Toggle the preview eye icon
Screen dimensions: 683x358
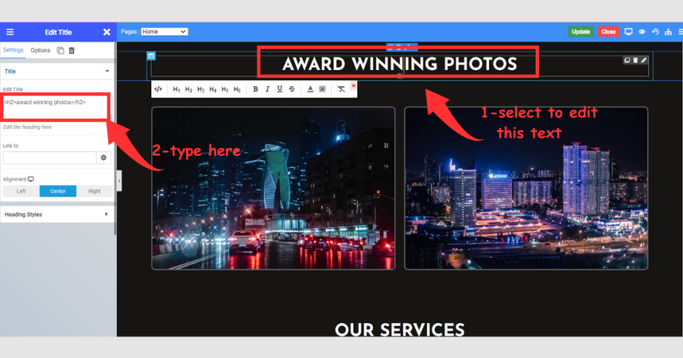(x=642, y=32)
